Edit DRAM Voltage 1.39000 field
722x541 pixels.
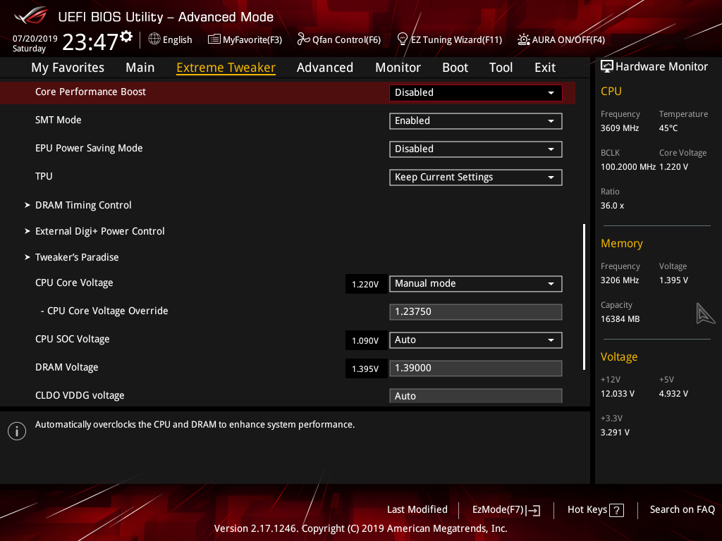(476, 368)
